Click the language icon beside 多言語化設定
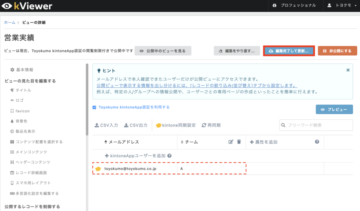 point(12,193)
